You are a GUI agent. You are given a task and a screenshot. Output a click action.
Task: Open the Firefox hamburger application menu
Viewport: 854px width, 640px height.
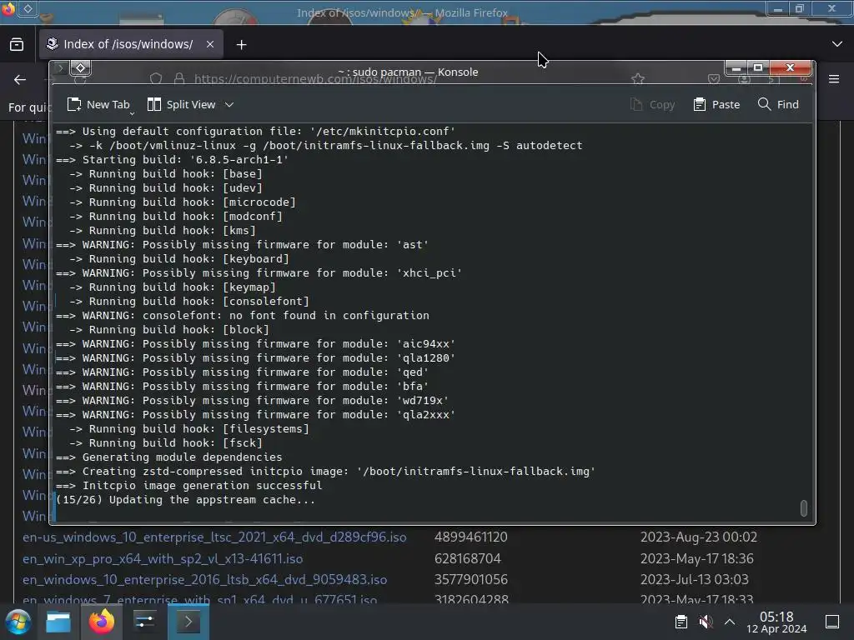point(834,79)
